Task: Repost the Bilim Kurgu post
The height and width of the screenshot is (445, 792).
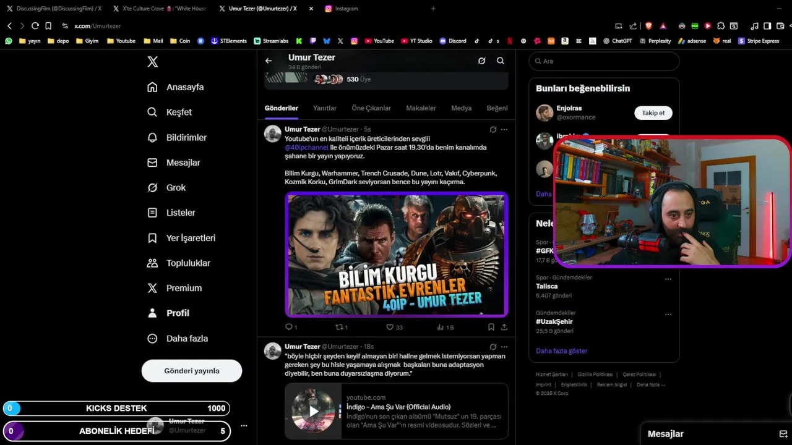Action: coord(341,327)
